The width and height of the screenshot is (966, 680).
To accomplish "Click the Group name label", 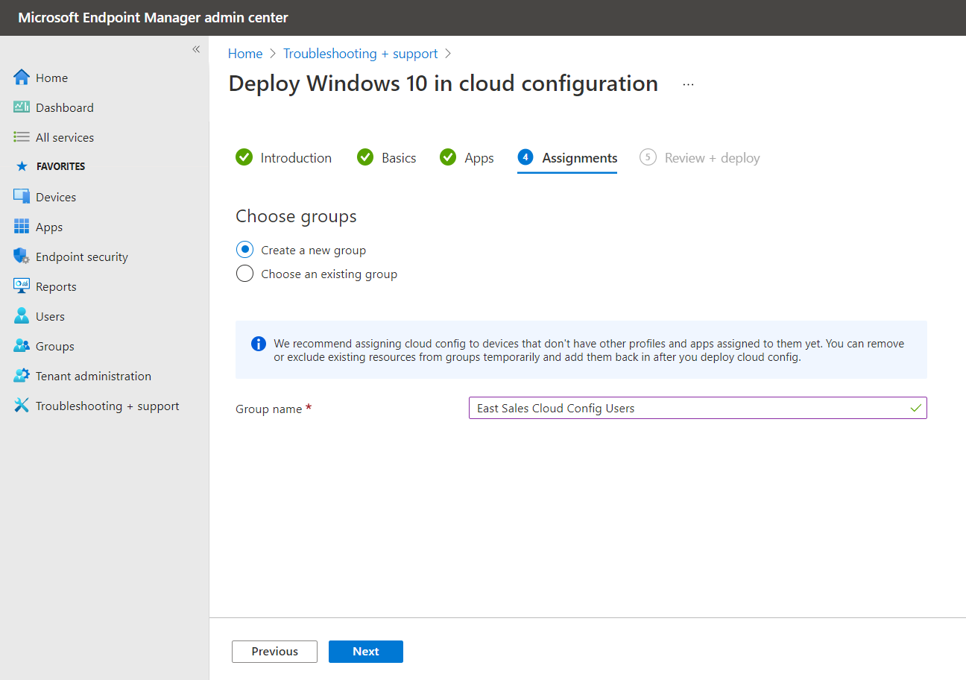I will point(269,409).
